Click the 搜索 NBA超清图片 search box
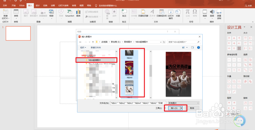The image size is (255, 130). (184, 42)
